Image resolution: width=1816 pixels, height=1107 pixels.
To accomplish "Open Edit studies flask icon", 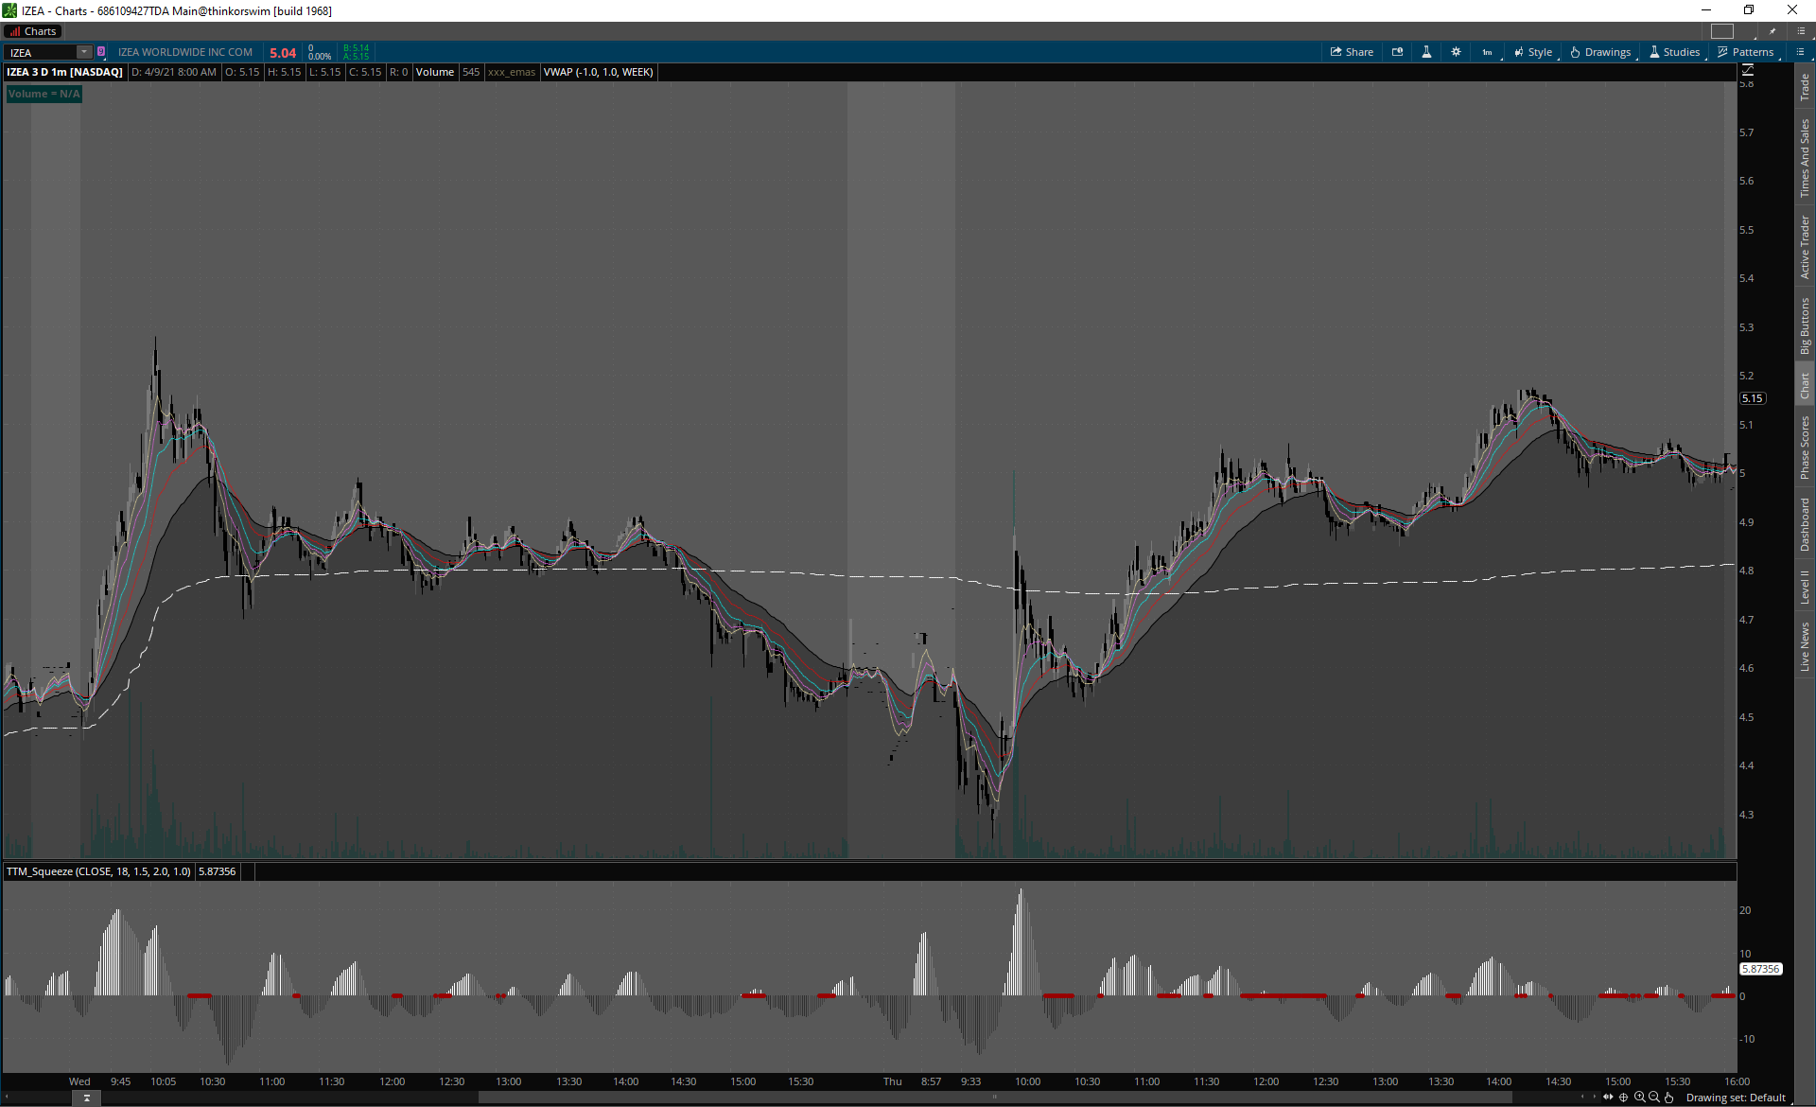I will (1426, 52).
